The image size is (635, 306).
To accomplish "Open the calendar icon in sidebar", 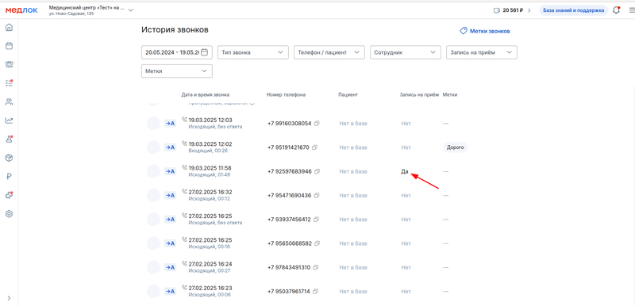I will 9,46.
